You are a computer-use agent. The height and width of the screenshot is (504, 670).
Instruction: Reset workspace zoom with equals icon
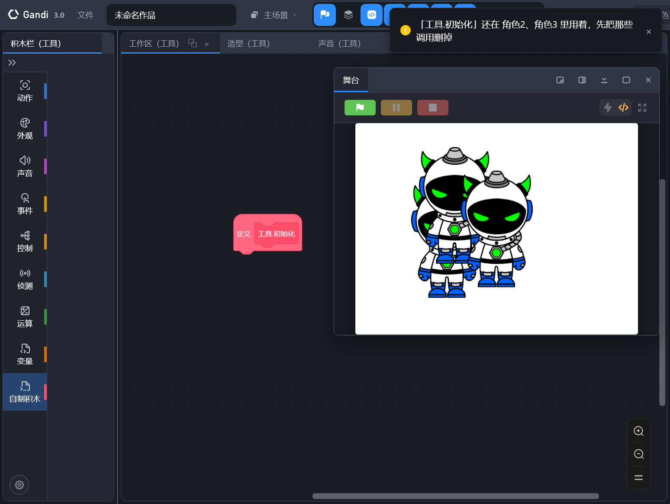pyautogui.click(x=639, y=478)
